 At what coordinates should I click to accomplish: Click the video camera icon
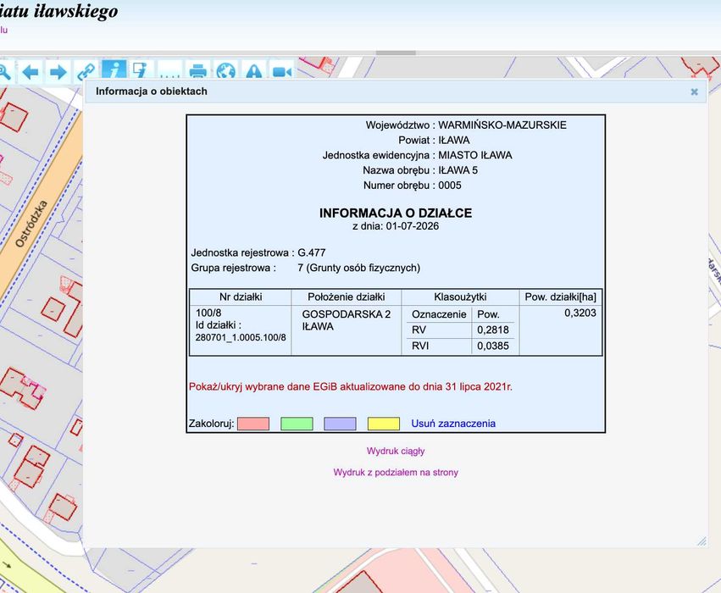[282, 72]
